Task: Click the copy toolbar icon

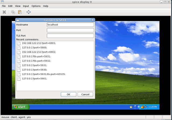Action: (13, 12)
